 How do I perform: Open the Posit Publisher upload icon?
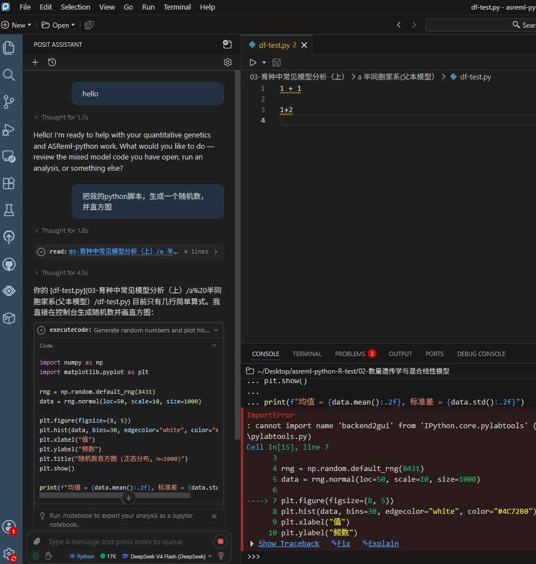(x=9, y=237)
